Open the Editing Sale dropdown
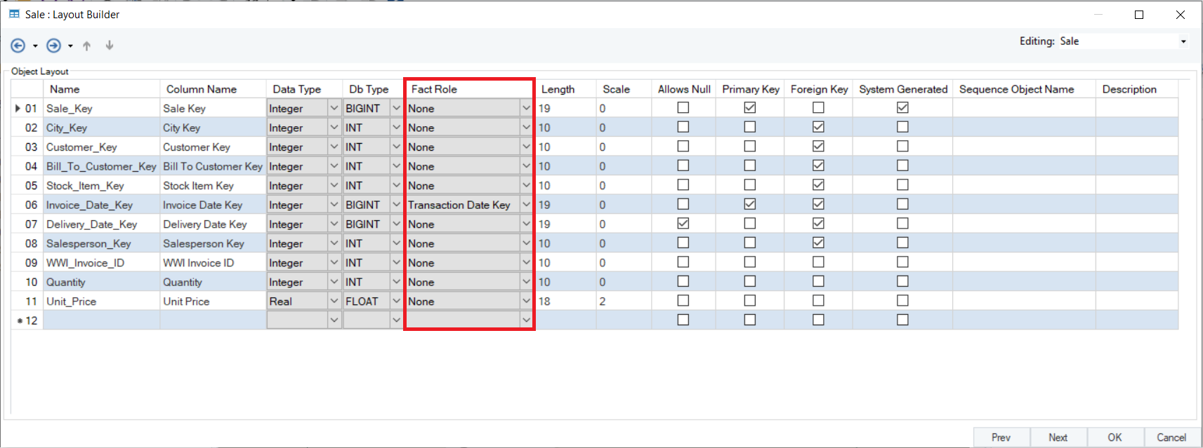Viewport: 1203px width, 448px height. pos(1183,41)
